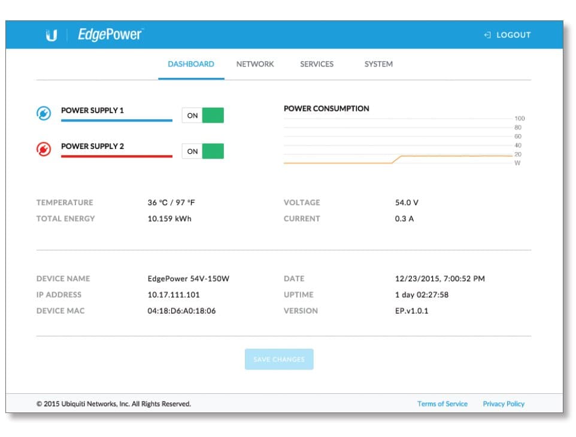Image resolution: width=576 pixels, height=437 pixels.
Task: Click the Ubiquiti U logo
Action: point(50,34)
